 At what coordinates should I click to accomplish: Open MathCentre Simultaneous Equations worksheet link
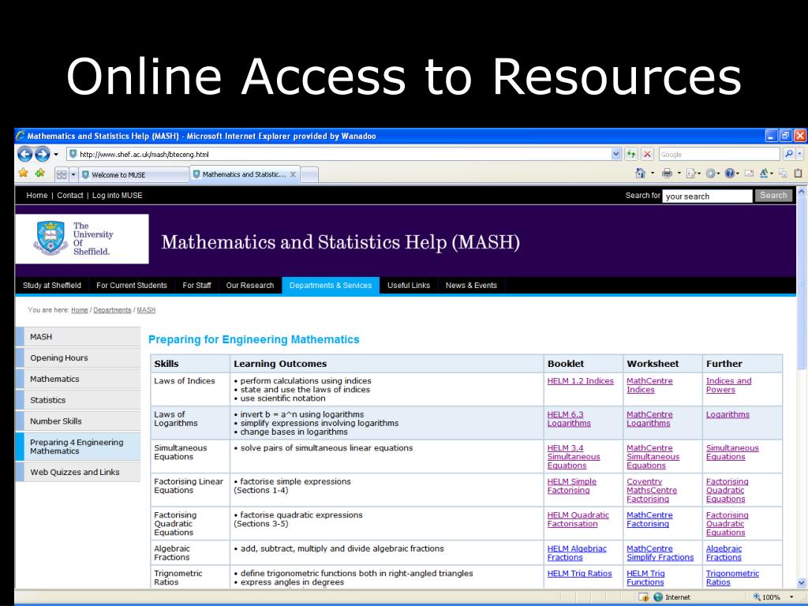point(653,457)
